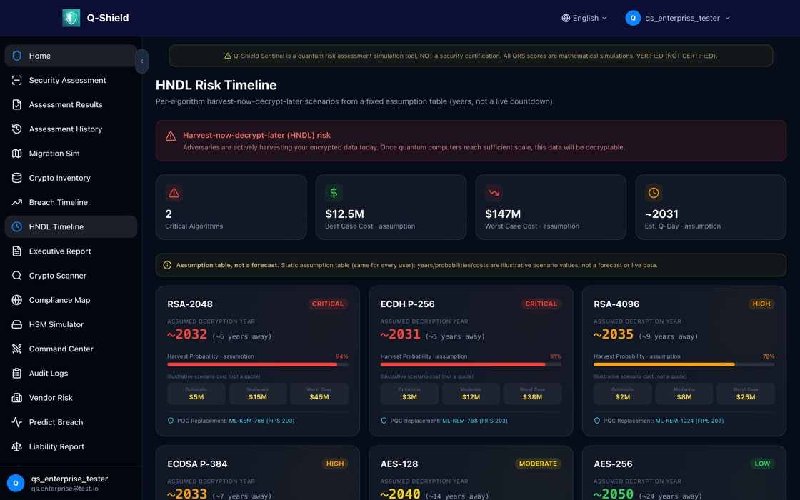Click the Audit Logs clipboard icon
800x500 pixels.
pyautogui.click(x=17, y=374)
